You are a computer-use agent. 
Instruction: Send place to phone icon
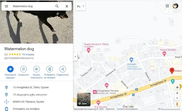pyautogui.click(x=50, y=69)
